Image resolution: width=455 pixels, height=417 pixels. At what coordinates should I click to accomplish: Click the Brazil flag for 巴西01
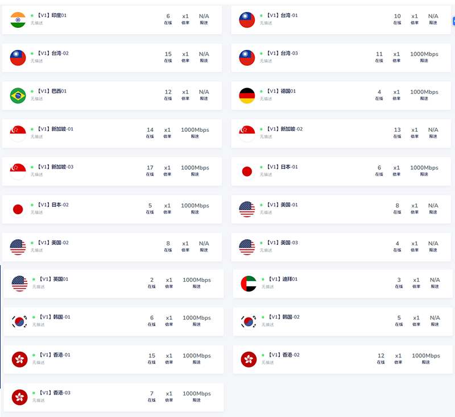pos(18,95)
